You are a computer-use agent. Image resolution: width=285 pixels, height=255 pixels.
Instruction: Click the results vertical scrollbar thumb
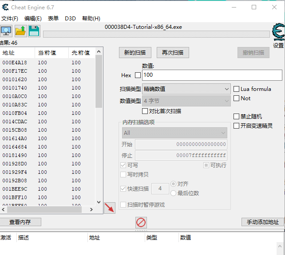click(x=99, y=81)
